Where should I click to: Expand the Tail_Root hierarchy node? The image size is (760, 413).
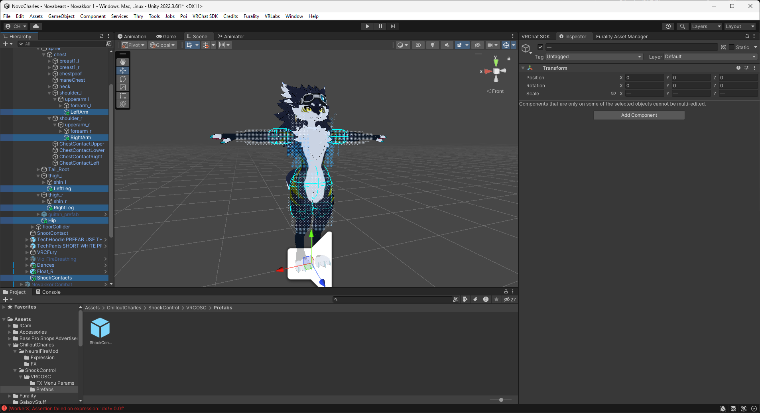point(38,169)
